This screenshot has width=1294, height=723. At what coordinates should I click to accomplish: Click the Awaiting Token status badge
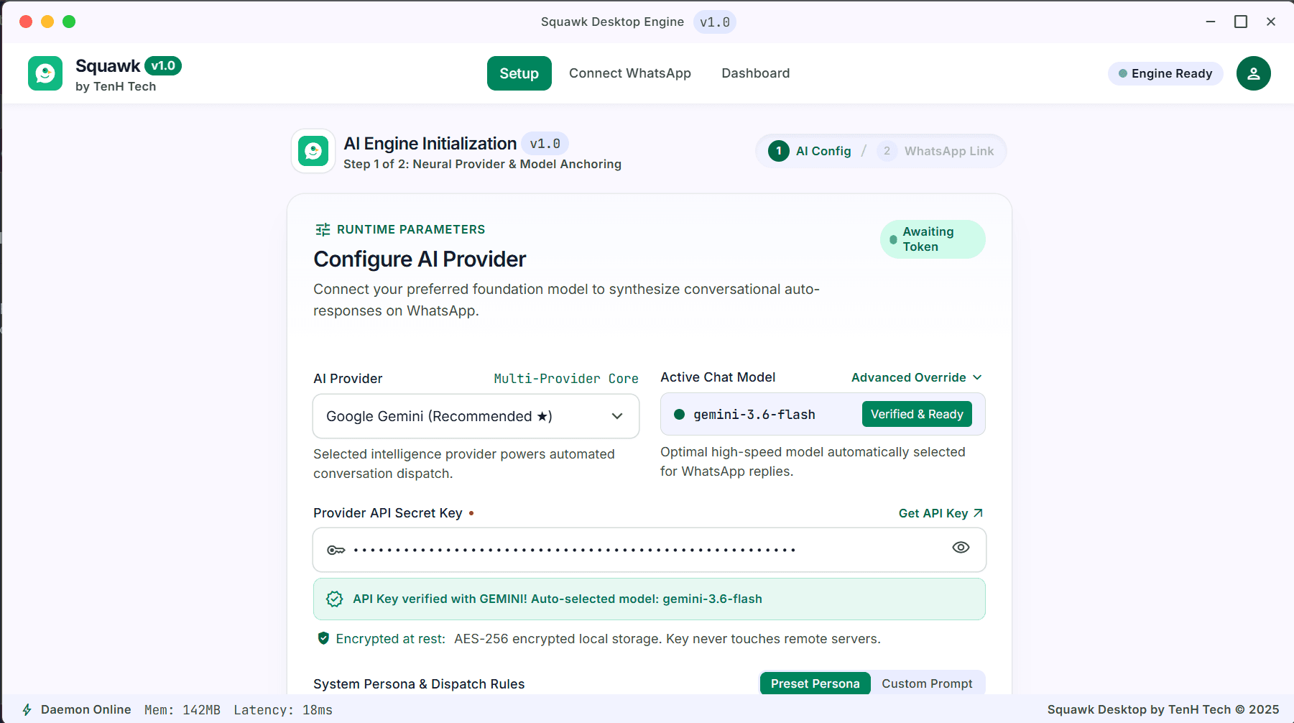coord(933,239)
